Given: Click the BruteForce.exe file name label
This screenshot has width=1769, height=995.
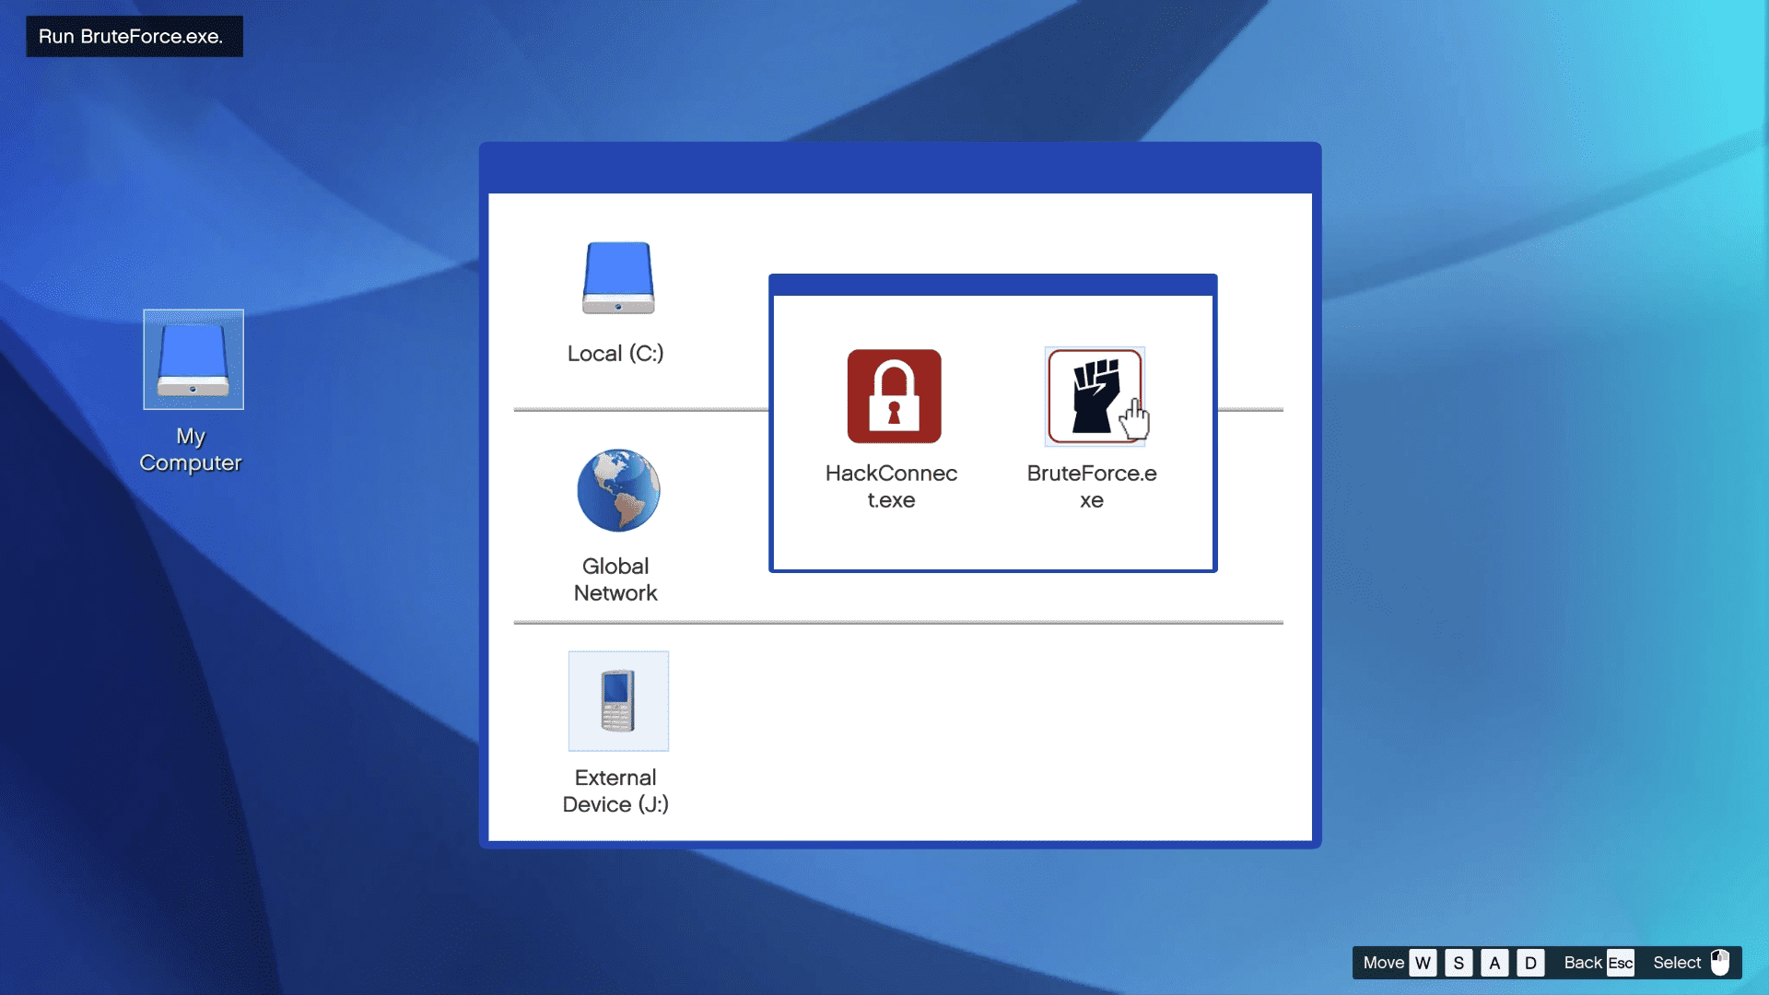Looking at the screenshot, I should [x=1092, y=486].
